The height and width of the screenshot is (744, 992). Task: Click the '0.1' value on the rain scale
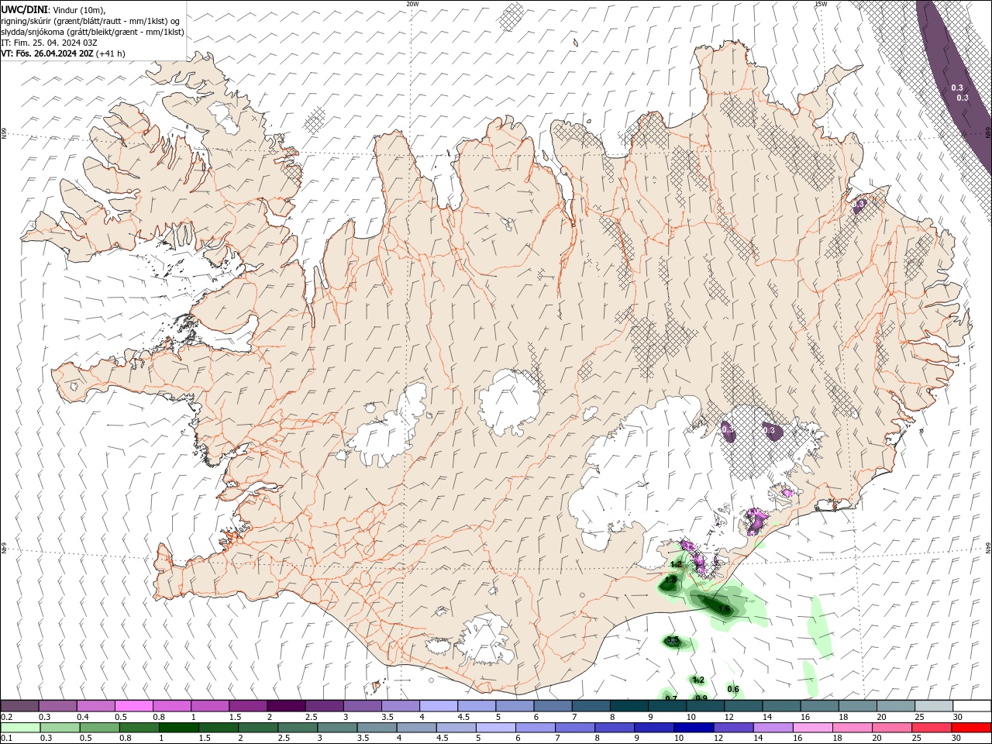7,738
